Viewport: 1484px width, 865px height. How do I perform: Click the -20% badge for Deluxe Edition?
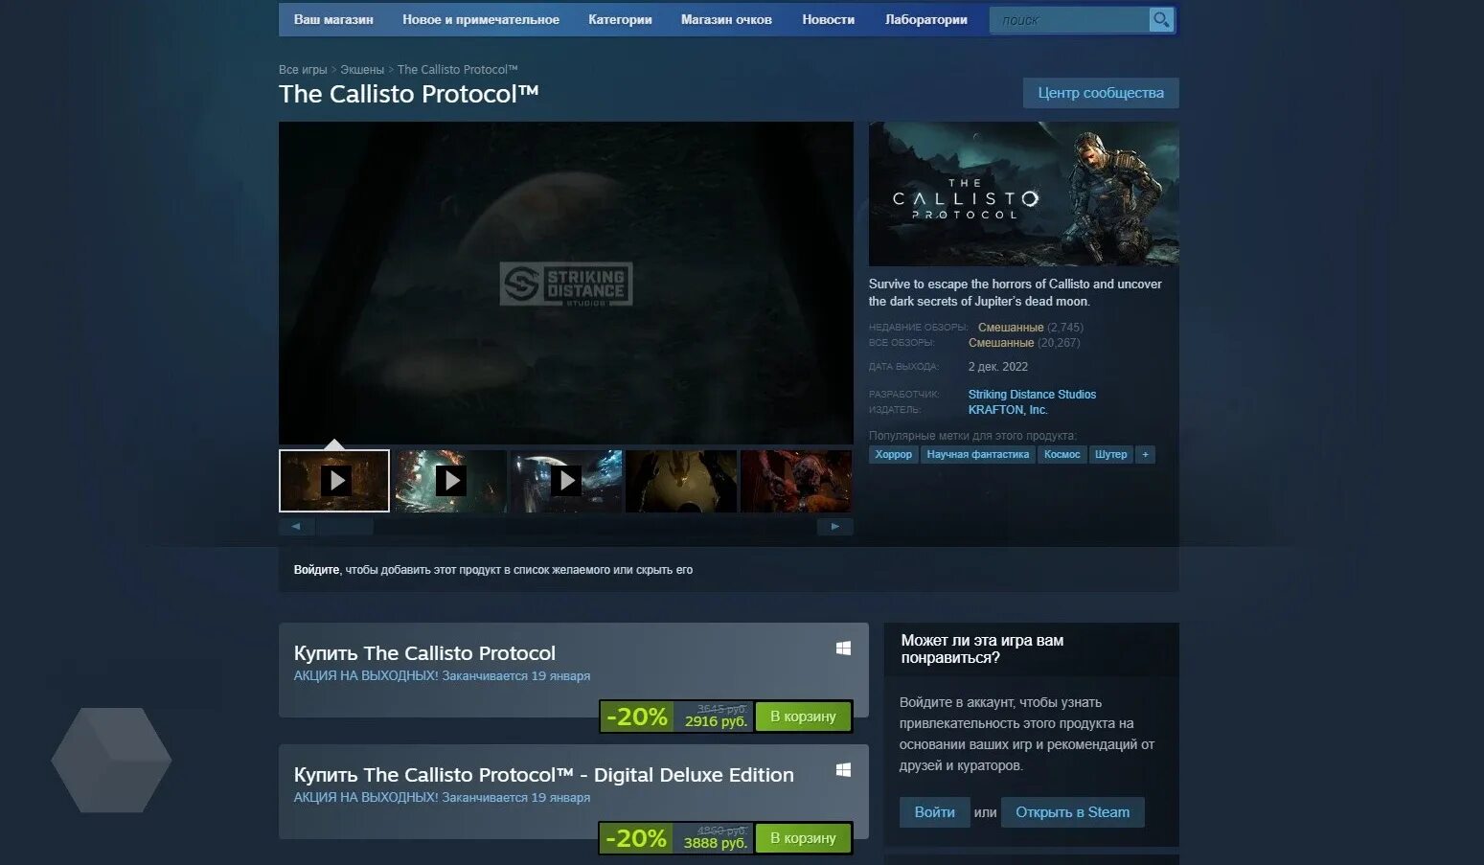click(636, 838)
